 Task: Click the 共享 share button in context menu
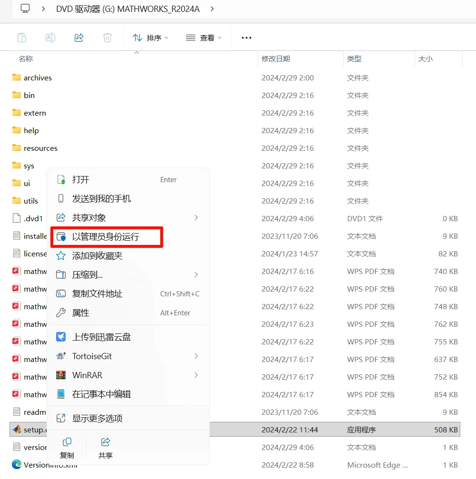click(106, 448)
